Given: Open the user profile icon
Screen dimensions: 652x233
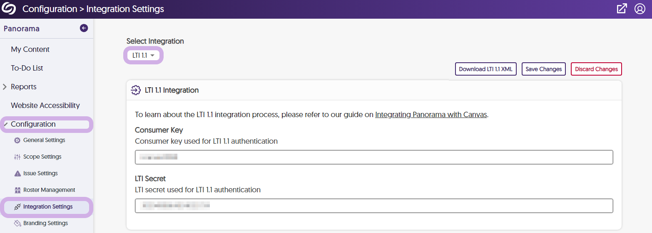Looking at the screenshot, I should click(x=640, y=9).
